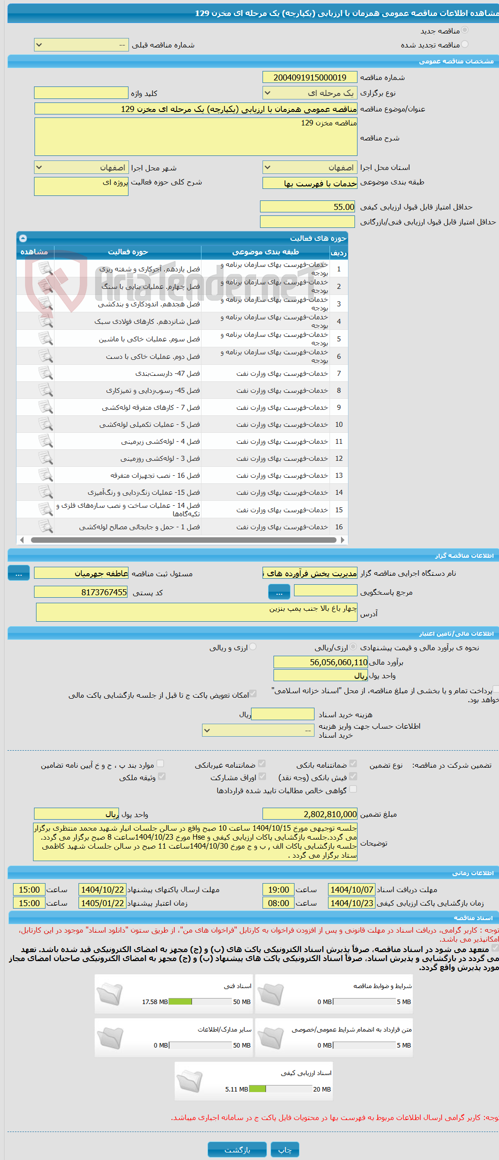Click اسناد فنی size progress bar

(x=200, y=1002)
